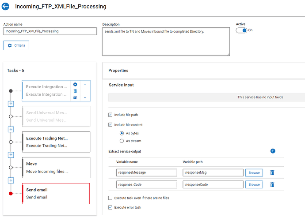This screenshot has width=305, height=217.
Task: Uncheck Include file path
Action: (111, 115)
